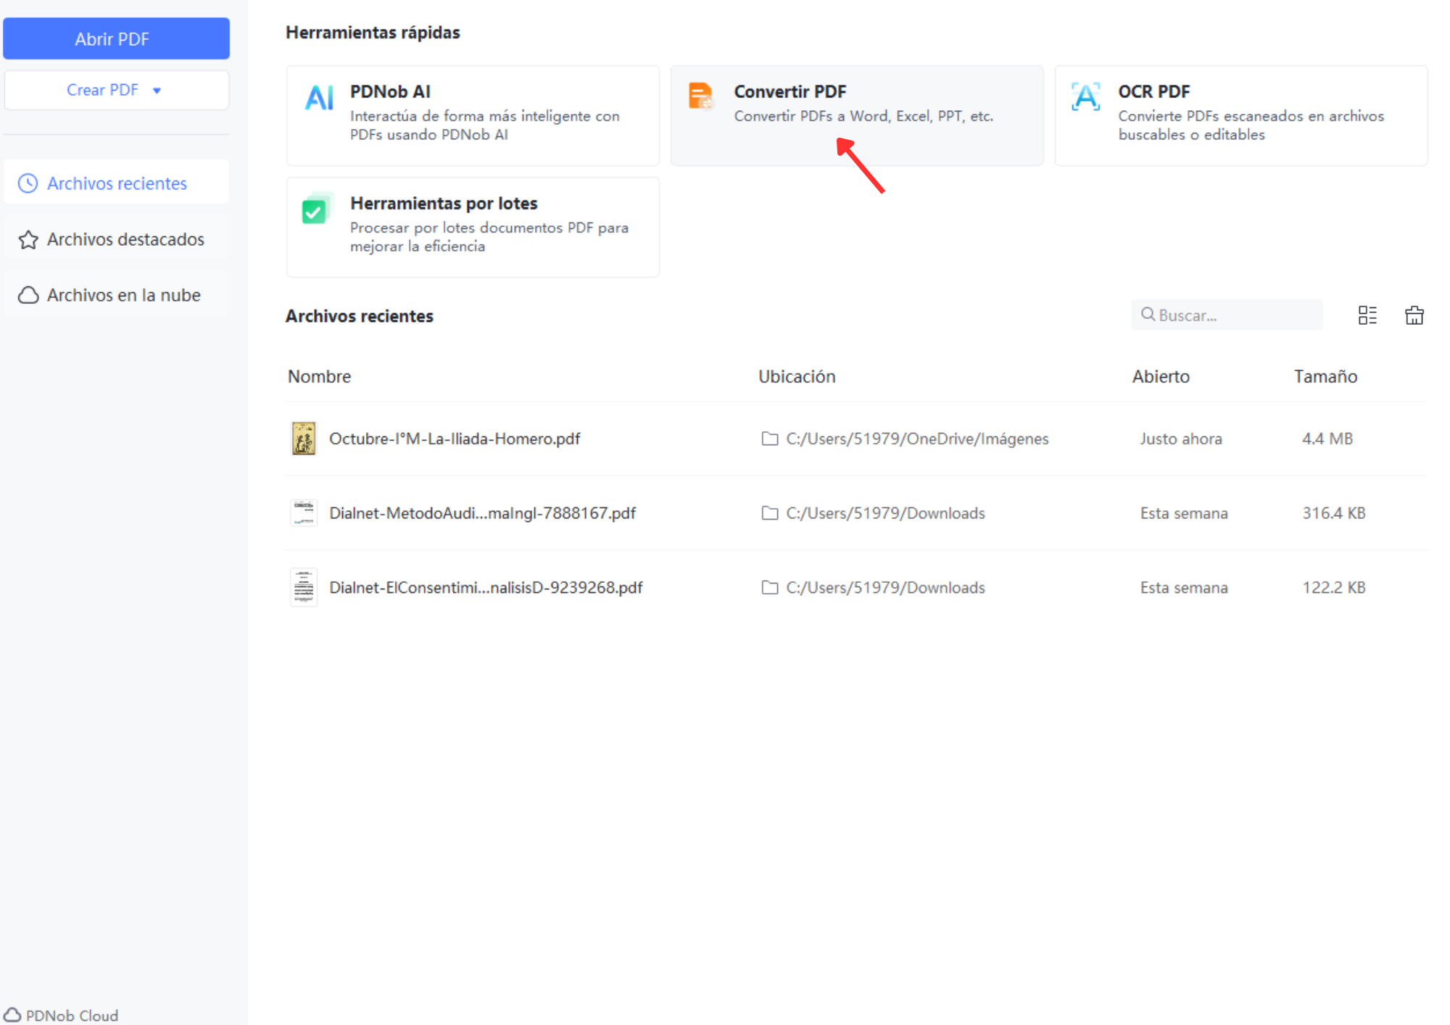The image size is (1450, 1025).
Task: Click the PDNob Cloud icon at bottom
Action: click(13, 1015)
